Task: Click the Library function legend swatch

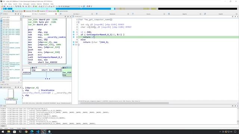Action: point(2,11)
